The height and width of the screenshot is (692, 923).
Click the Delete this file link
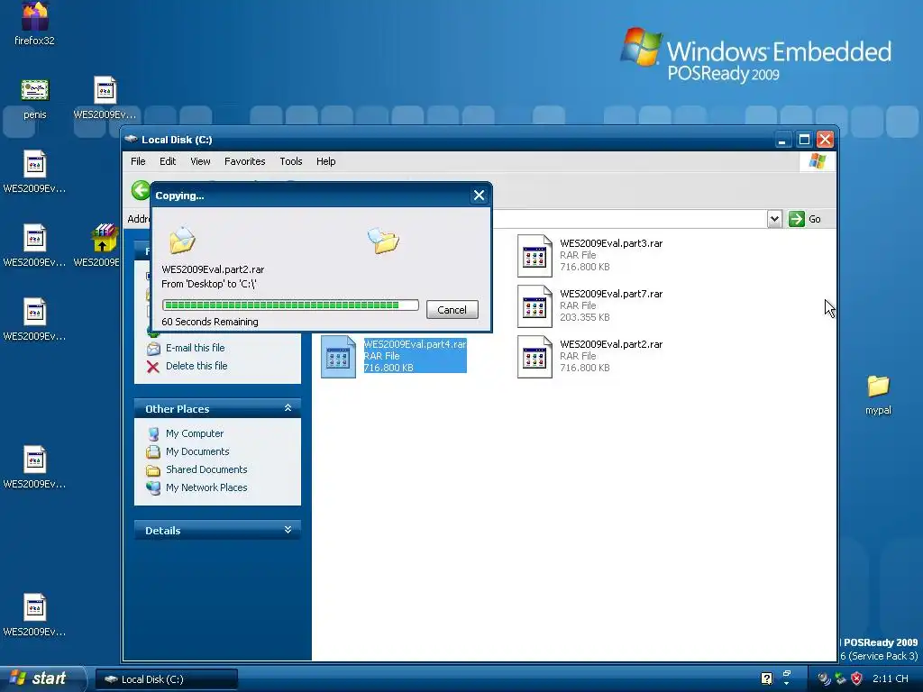(196, 366)
